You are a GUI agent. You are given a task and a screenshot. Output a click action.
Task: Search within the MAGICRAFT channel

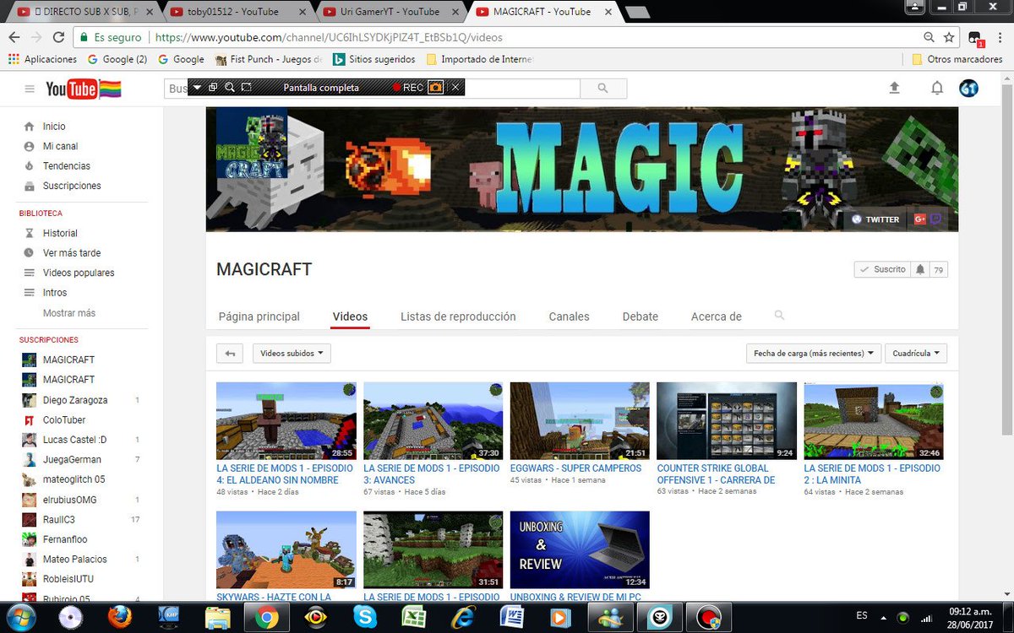[x=780, y=316]
